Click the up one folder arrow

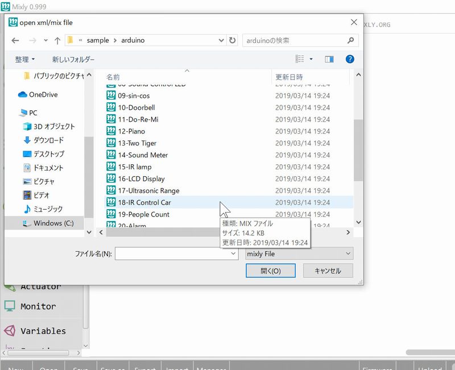pos(57,41)
